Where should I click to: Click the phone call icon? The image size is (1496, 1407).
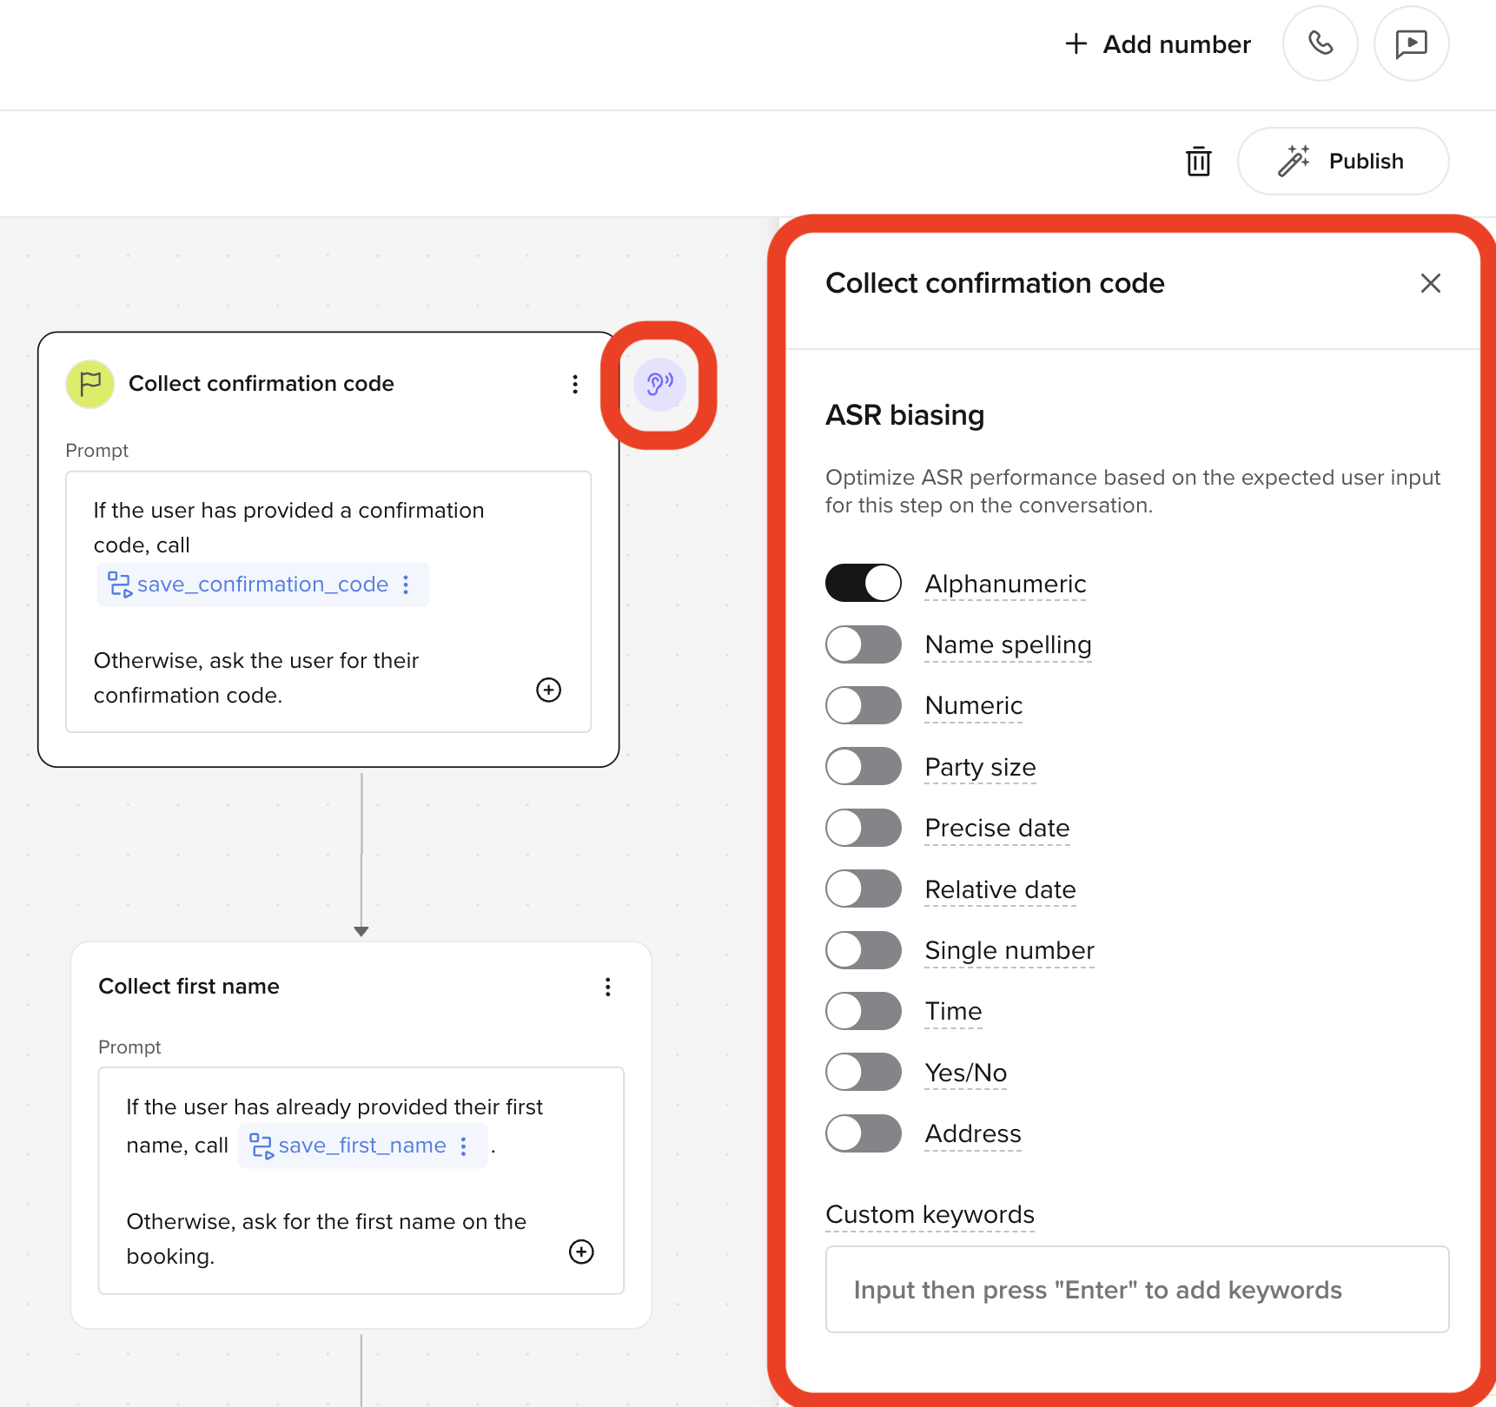pos(1320,43)
